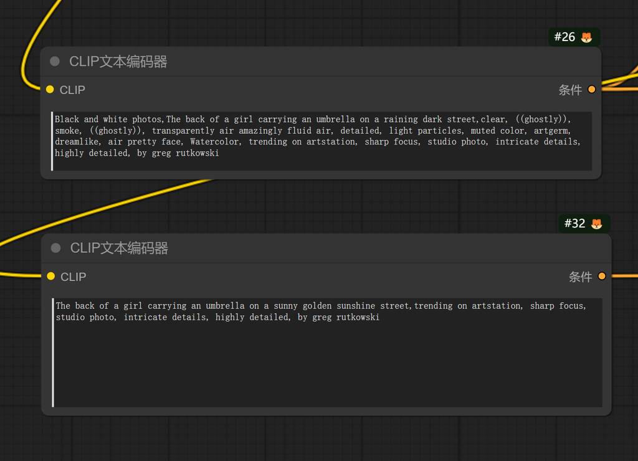The image size is (638, 461).
Task: Click the yellow CLIP input port on node #26
Action: 50,90
